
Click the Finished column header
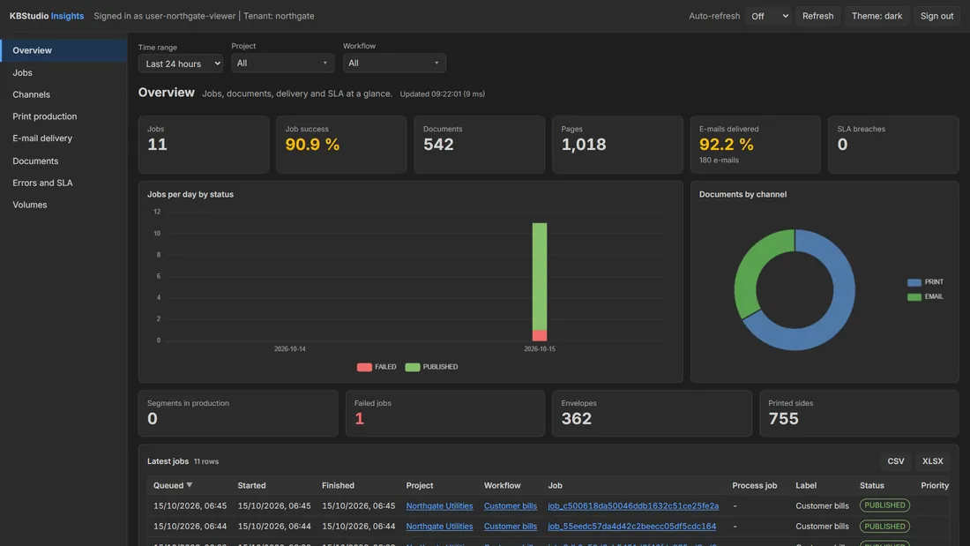338,486
